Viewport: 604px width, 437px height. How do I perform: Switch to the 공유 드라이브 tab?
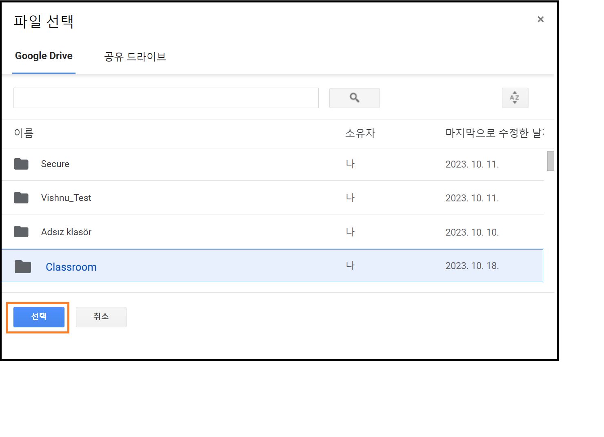click(135, 57)
